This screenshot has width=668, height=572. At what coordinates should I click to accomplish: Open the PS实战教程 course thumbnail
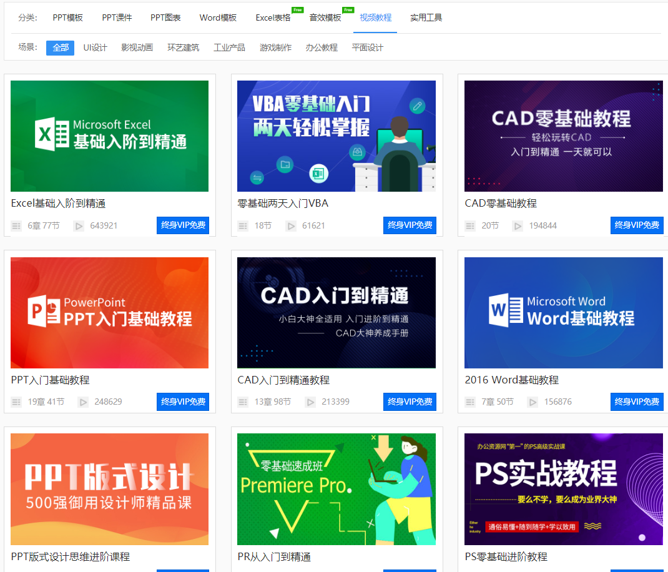564,490
